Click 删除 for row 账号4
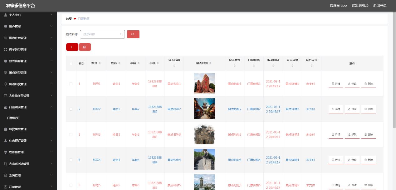The image size is (396, 190). click(x=369, y=160)
